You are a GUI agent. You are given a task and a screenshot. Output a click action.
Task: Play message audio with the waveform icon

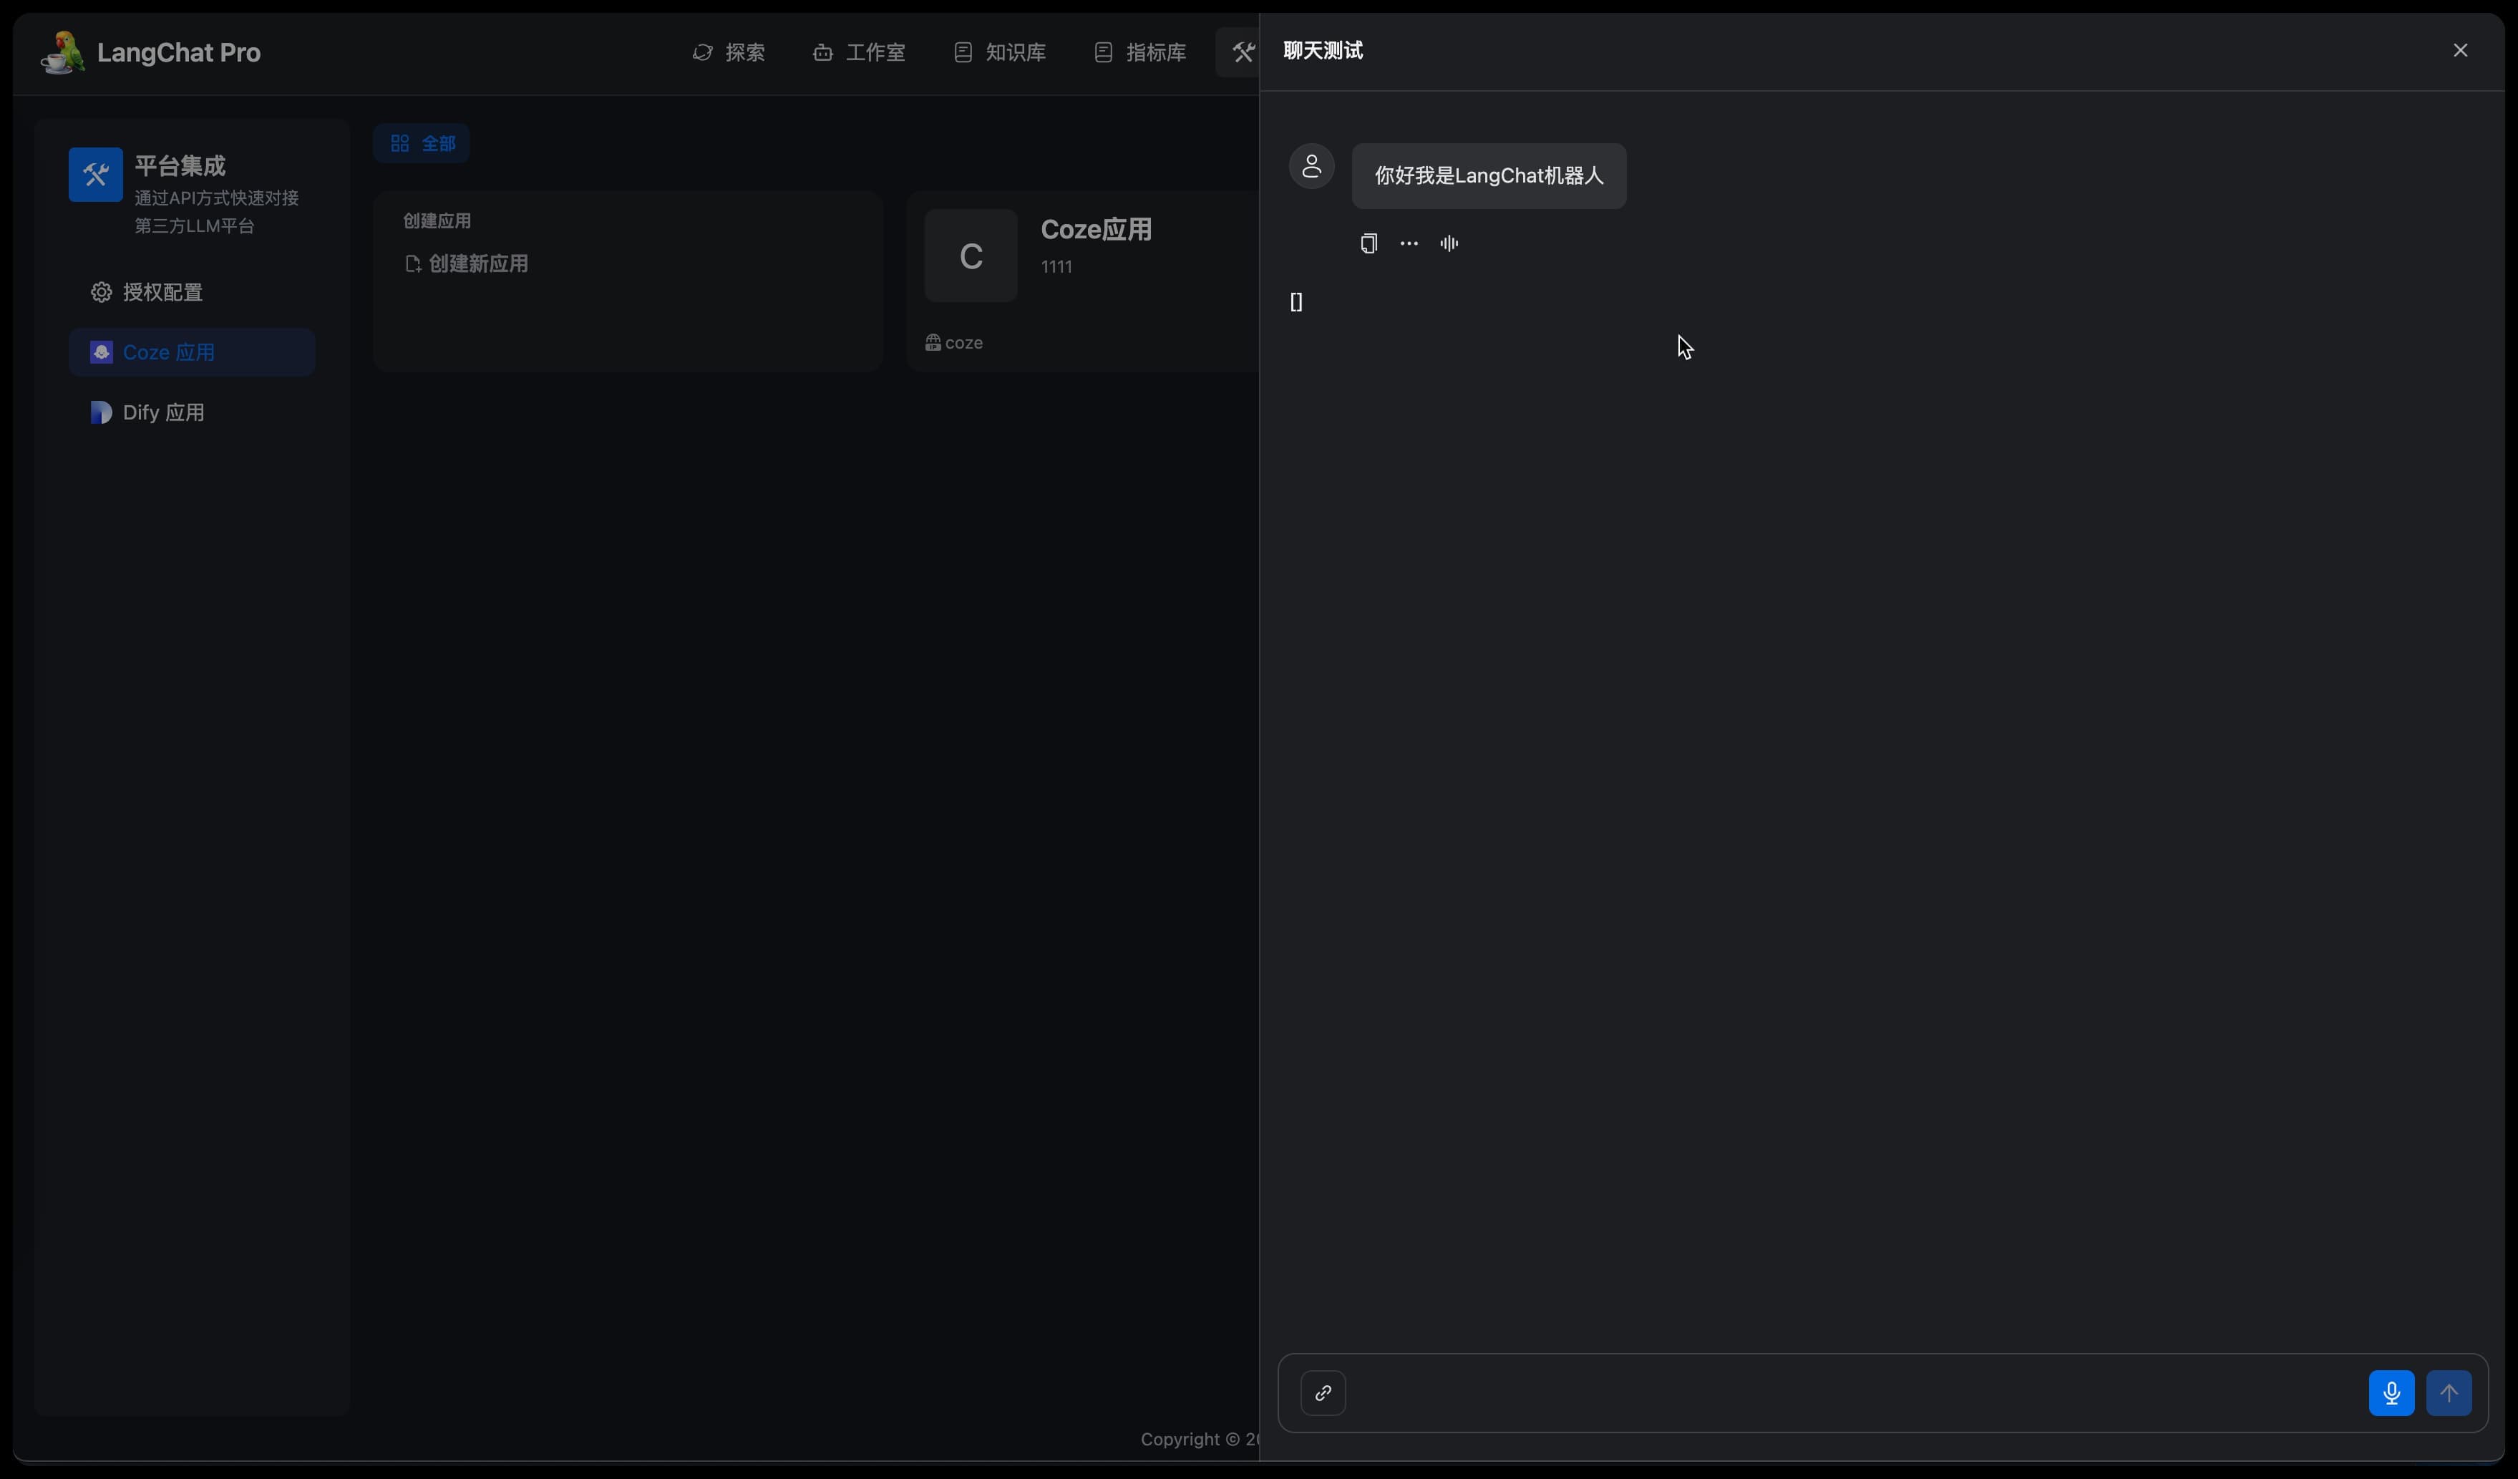point(1449,243)
